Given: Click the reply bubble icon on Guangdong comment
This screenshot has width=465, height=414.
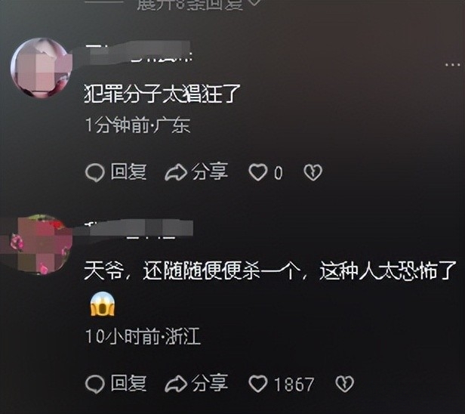Looking at the screenshot, I should pyautogui.click(x=95, y=172).
